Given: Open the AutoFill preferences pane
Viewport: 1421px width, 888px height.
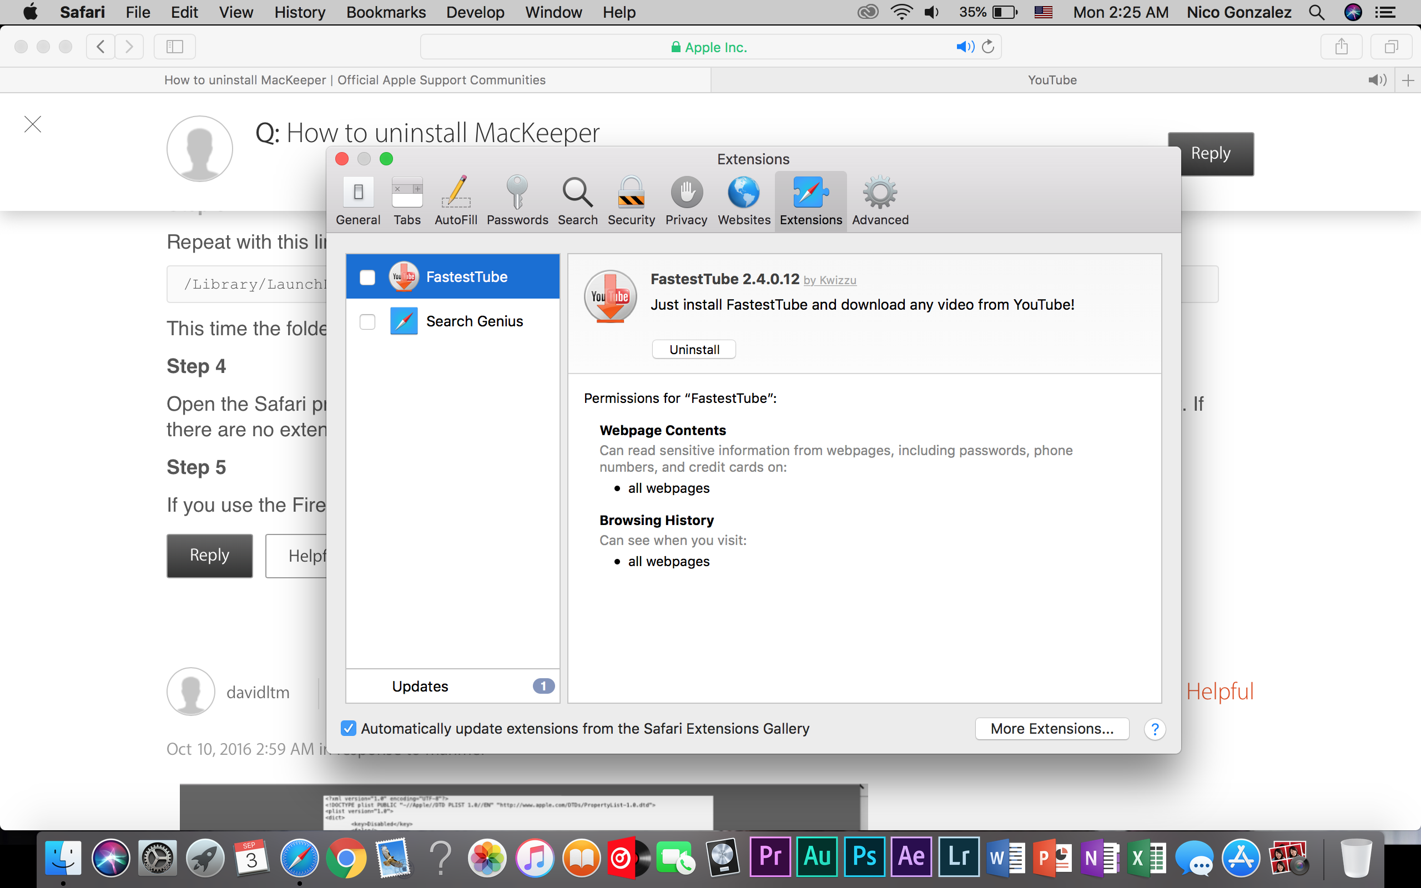Looking at the screenshot, I should coord(456,201).
